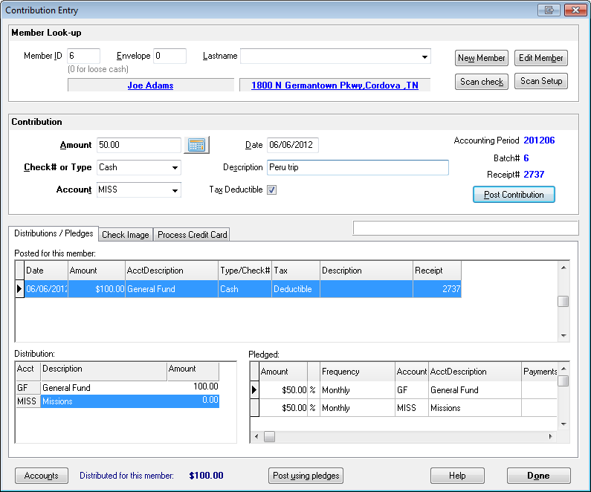
Task: Select the GF General Fund distribution row
Action: tap(117, 388)
